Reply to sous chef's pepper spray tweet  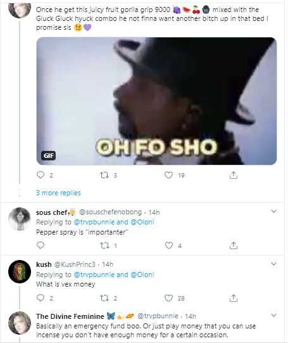41,245
